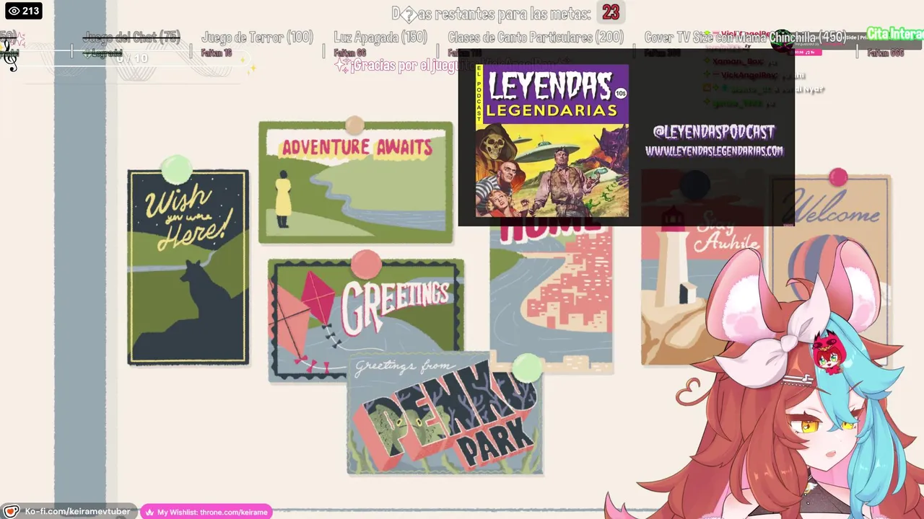The height and width of the screenshot is (519, 924).
Task: Click the 'Juego de Terror (100)' goal
Action: click(x=258, y=37)
